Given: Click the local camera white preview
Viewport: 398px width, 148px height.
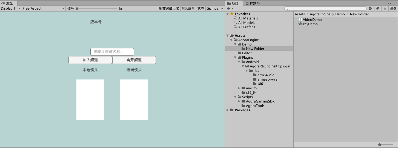Looking at the screenshot, I should (90, 100).
